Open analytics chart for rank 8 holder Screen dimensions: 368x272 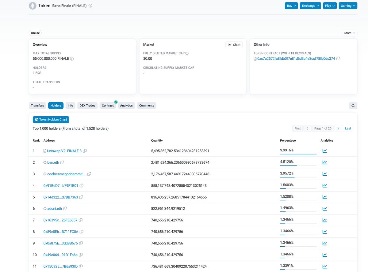[324, 232]
